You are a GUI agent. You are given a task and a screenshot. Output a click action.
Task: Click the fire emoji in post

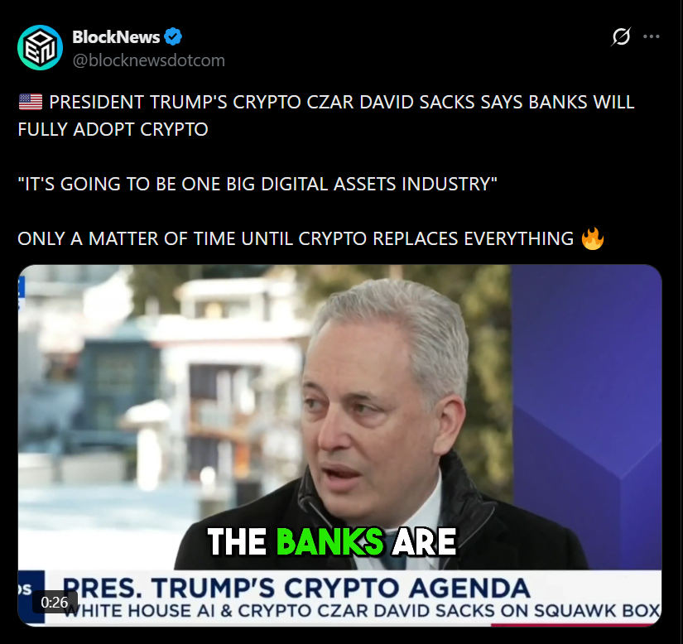point(593,238)
